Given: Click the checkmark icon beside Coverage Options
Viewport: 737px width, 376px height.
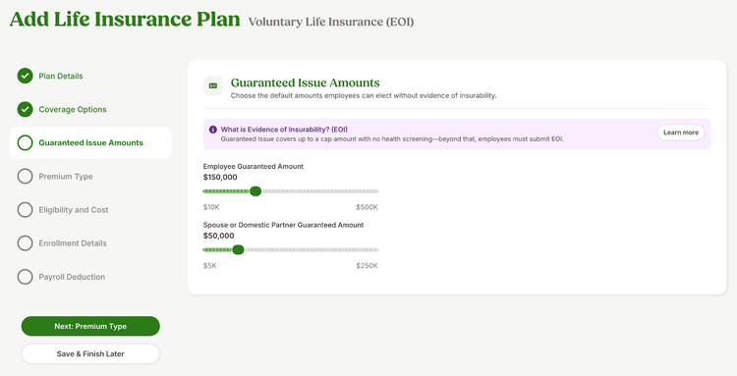Looking at the screenshot, I should 25,109.
